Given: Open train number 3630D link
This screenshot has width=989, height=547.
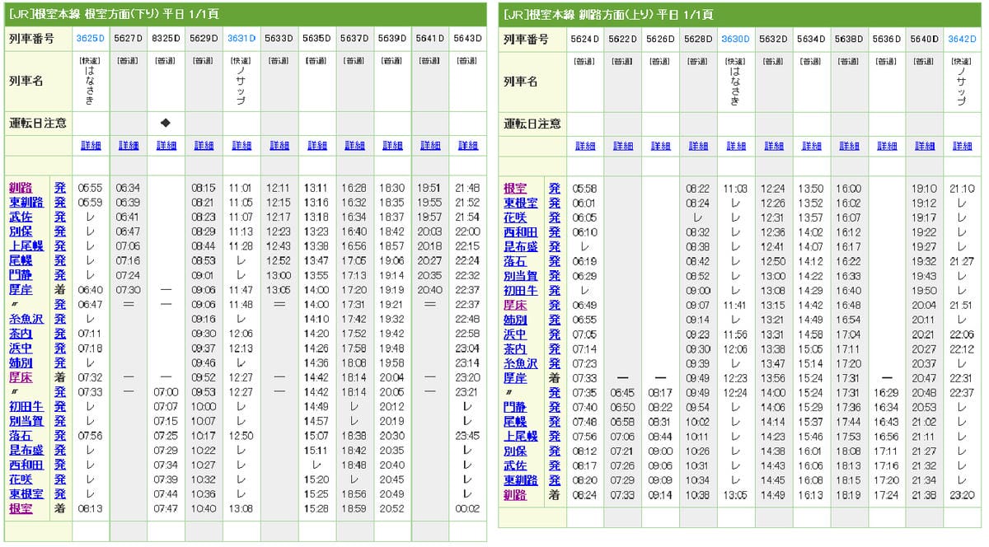Looking at the screenshot, I should point(736,39).
